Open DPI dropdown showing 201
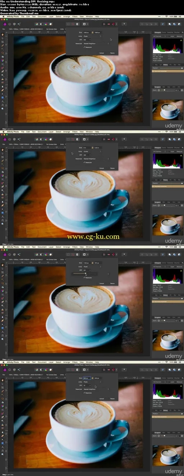This screenshot has height=476, width=184. (87, 270)
